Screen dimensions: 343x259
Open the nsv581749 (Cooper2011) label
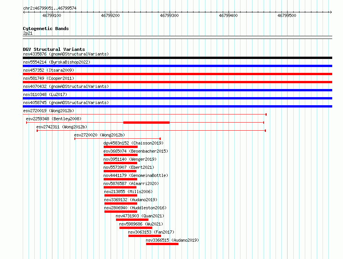pyautogui.click(x=49, y=78)
